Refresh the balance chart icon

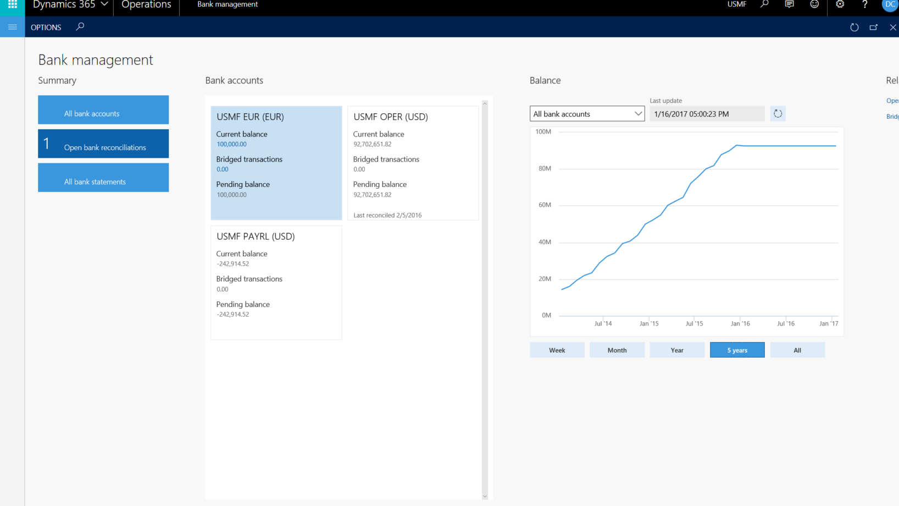tap(778, 114)
